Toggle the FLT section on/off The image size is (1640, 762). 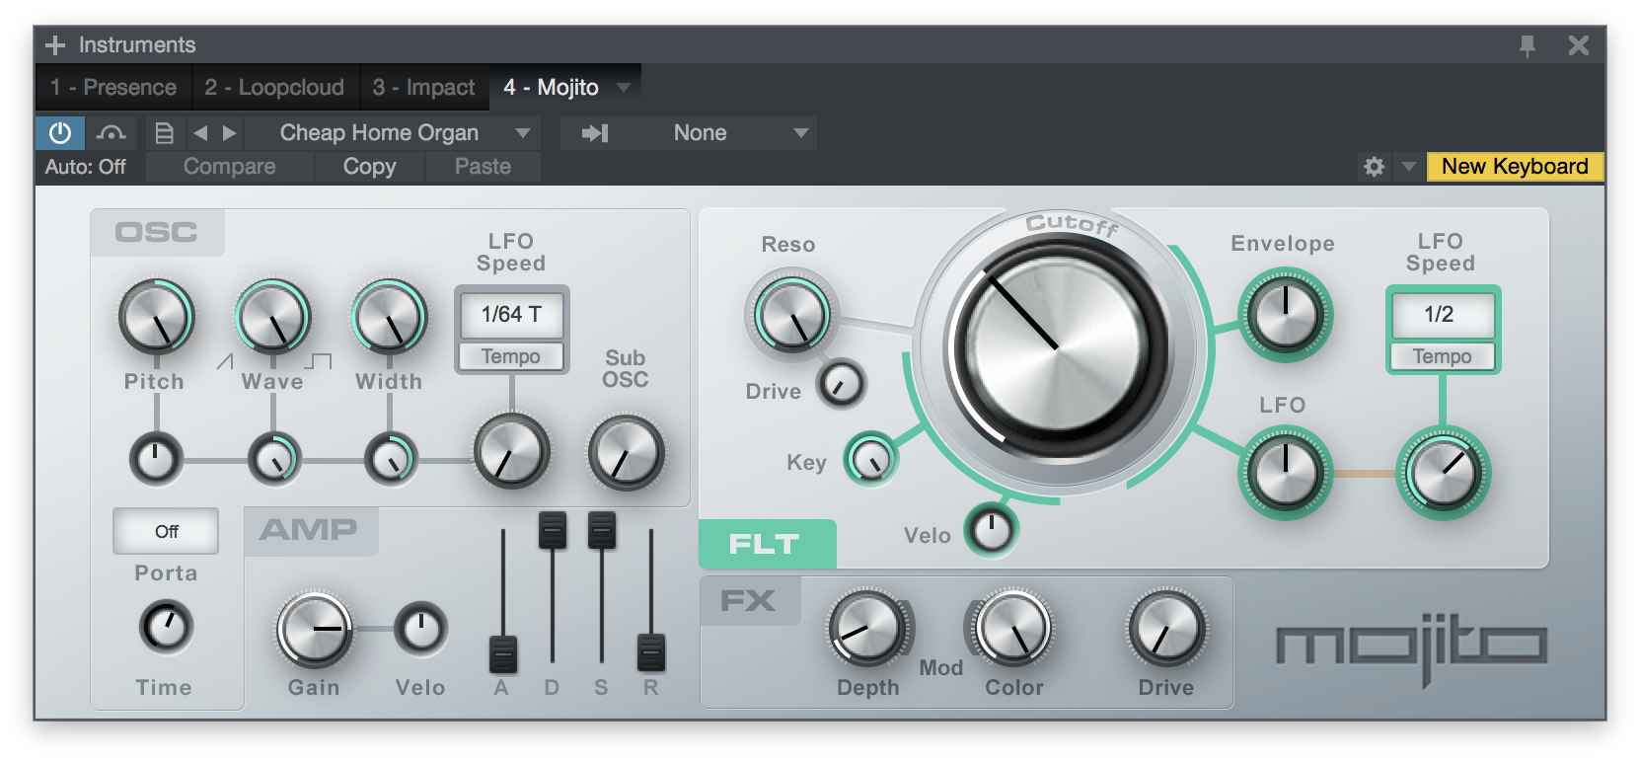(x=767, y=544)
